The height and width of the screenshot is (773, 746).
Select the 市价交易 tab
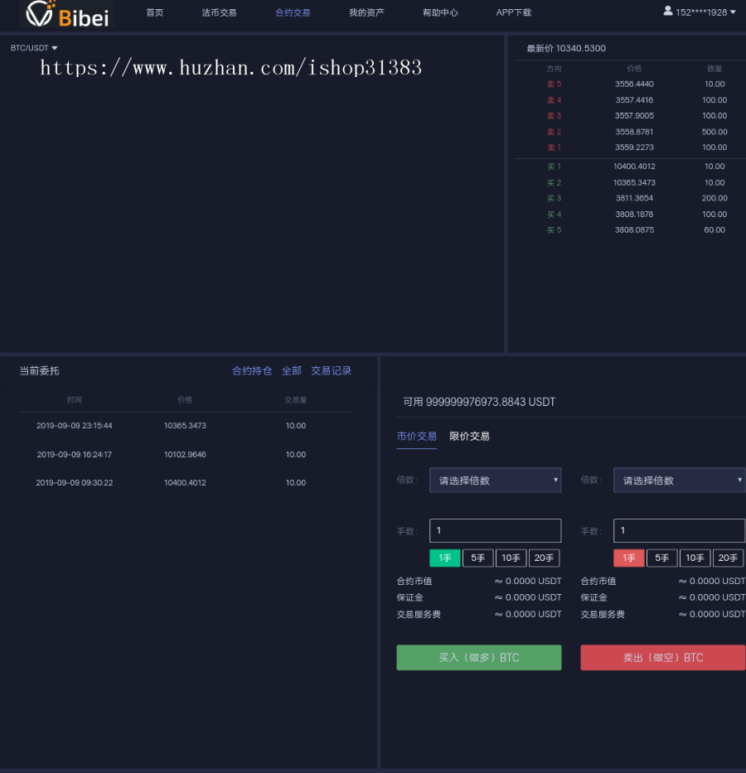pyautogui.click(x=416, y=436)
